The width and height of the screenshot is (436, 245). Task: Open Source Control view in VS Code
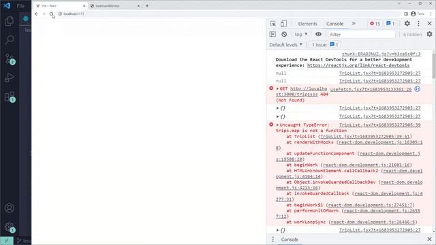10,59
